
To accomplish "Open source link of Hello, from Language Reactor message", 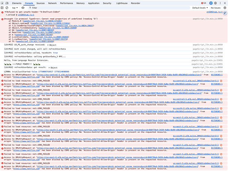I will pyautogui.click(x=207, y=60).
